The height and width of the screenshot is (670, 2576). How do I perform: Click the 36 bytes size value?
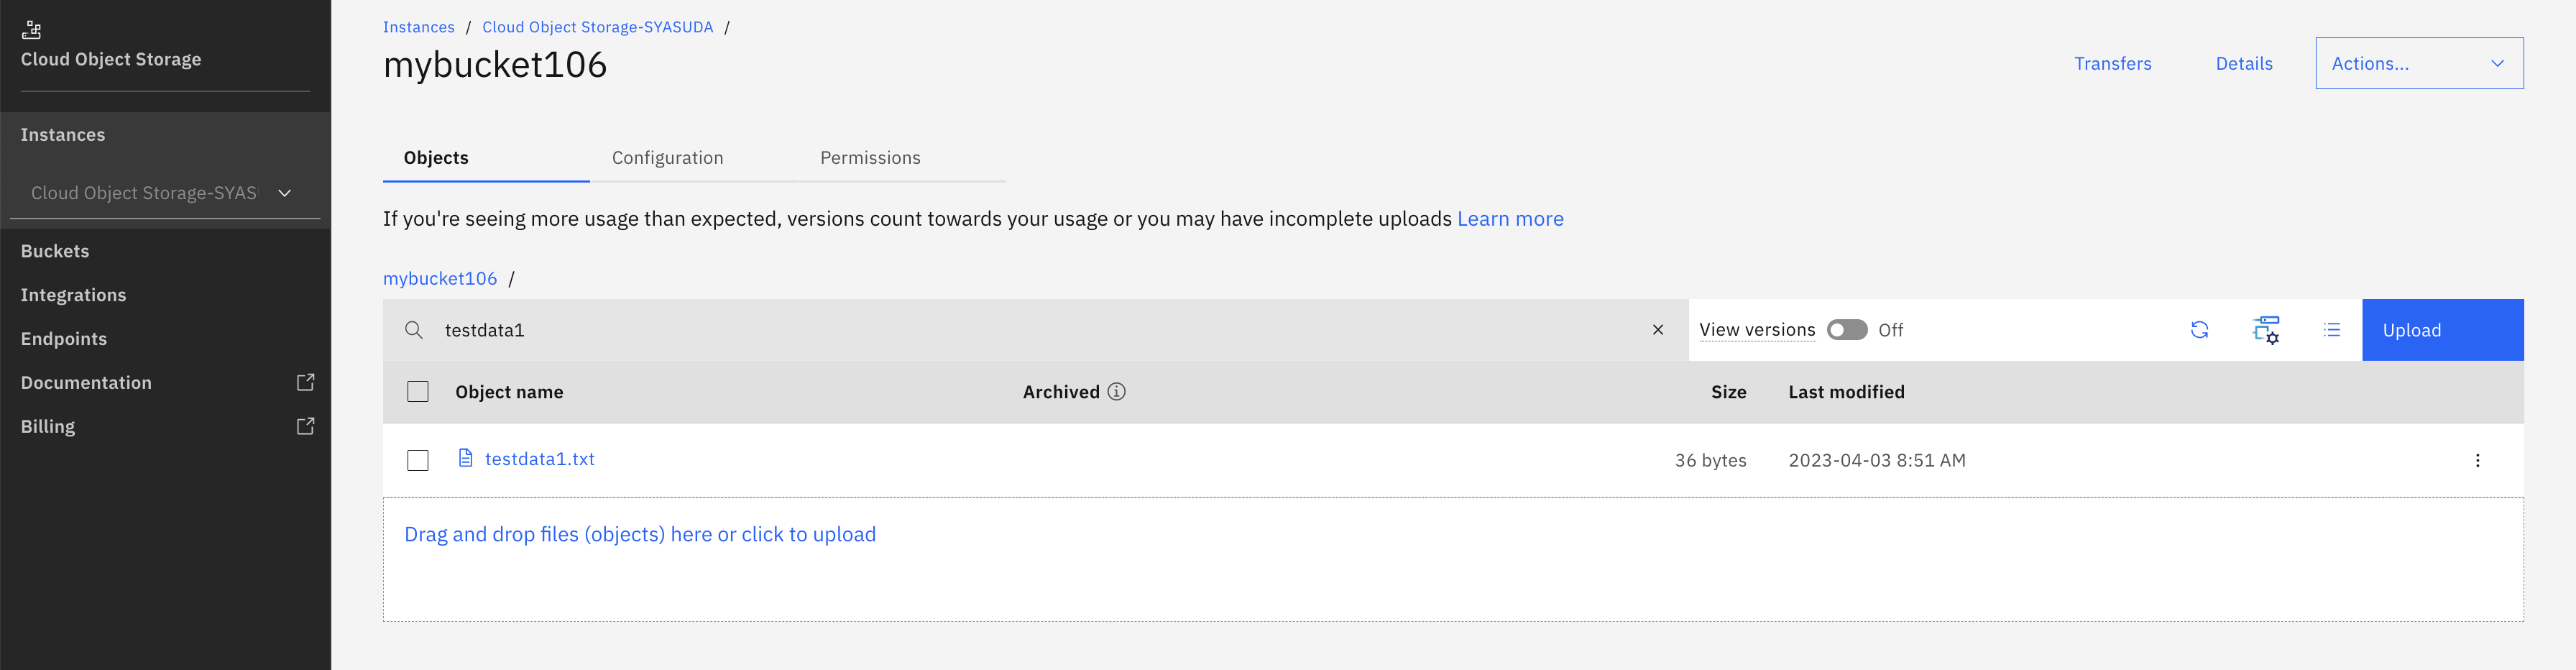tap(1710, 460)
